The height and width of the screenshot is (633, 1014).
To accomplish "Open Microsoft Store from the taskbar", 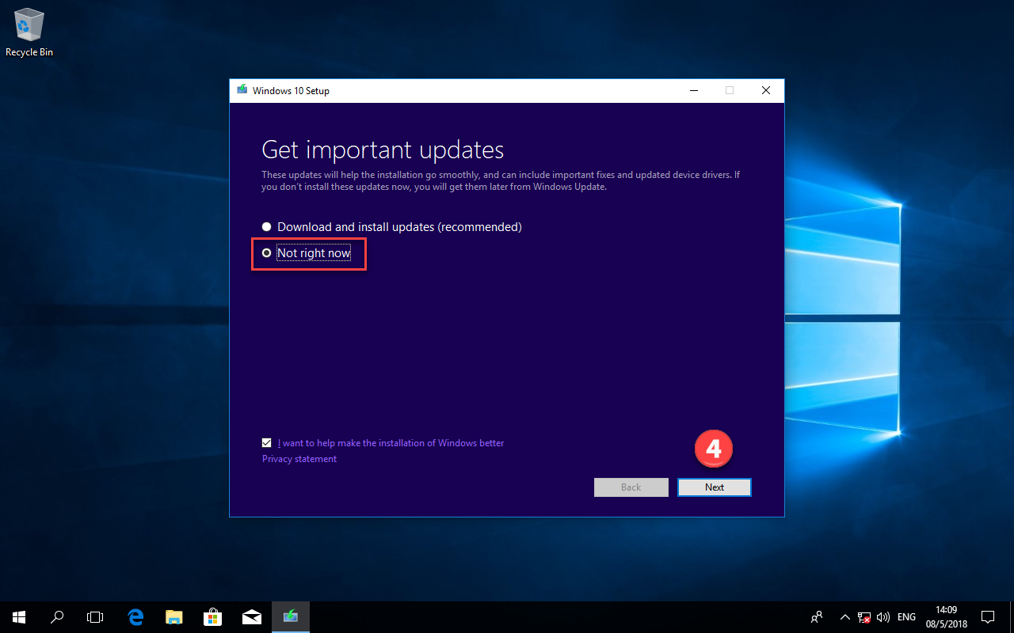I will tap(212, 617).
